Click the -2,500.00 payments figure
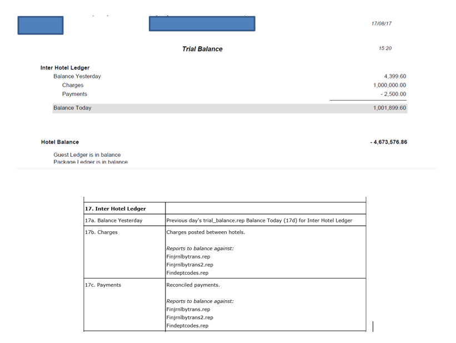The image size is (456, 343). [393, 95]
